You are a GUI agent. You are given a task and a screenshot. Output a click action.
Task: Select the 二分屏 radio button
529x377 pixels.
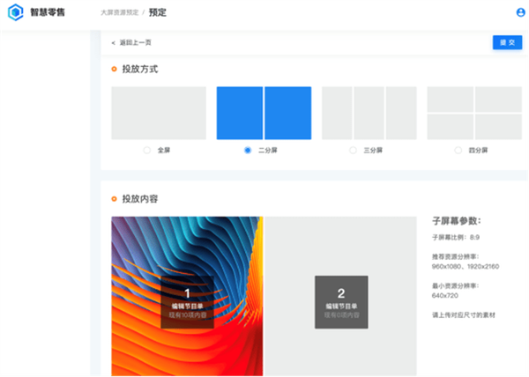248,151
